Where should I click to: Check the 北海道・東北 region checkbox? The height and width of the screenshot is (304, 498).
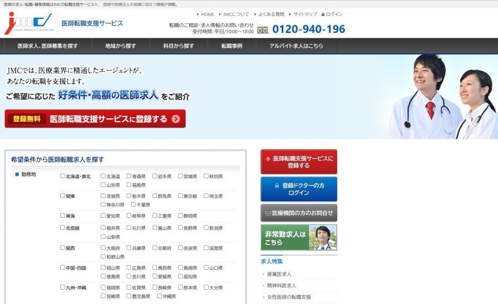pyautogui.click(x=63, y=176)
